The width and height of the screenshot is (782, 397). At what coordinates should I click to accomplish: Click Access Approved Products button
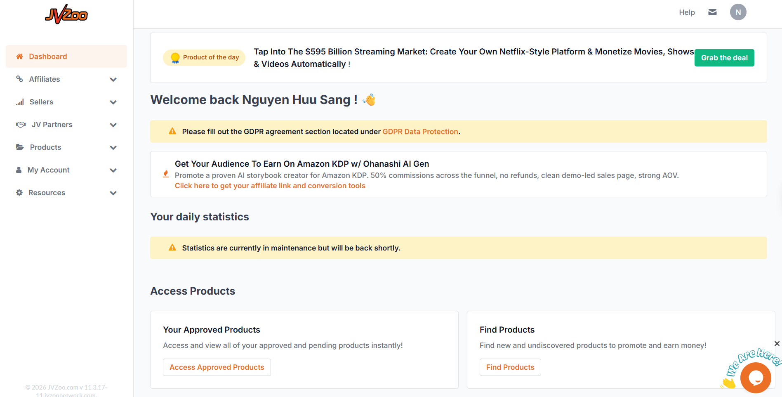(x=217, y=367)
